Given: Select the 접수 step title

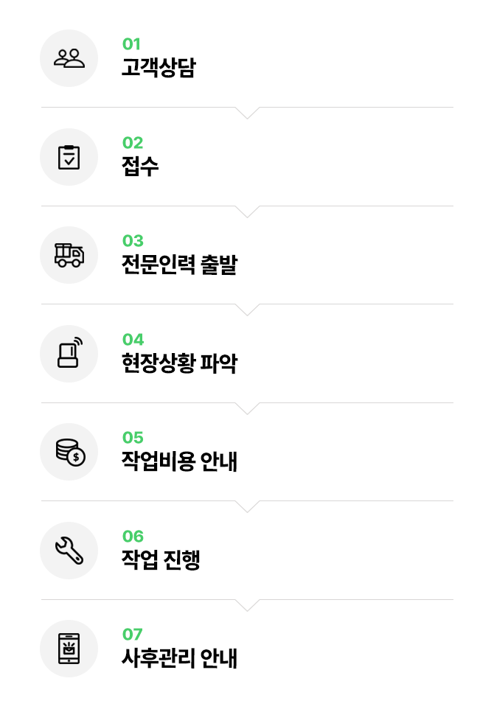Looking at the screenshot, I should point(140,166).
